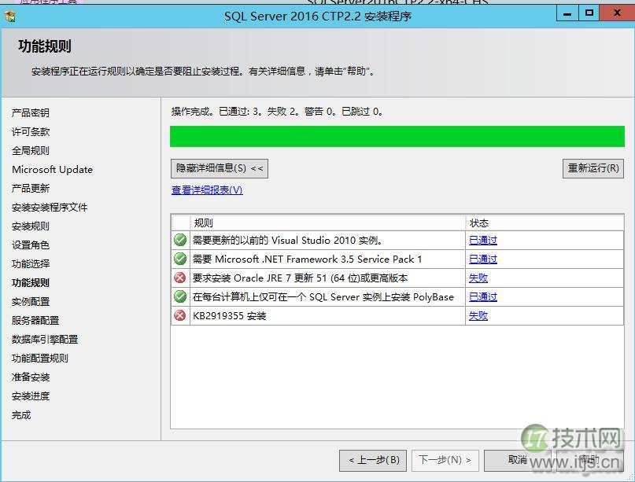Select the bold 功能规则 step in sidebar
This screenshot has width=635, height=482.
click(31, 283)
